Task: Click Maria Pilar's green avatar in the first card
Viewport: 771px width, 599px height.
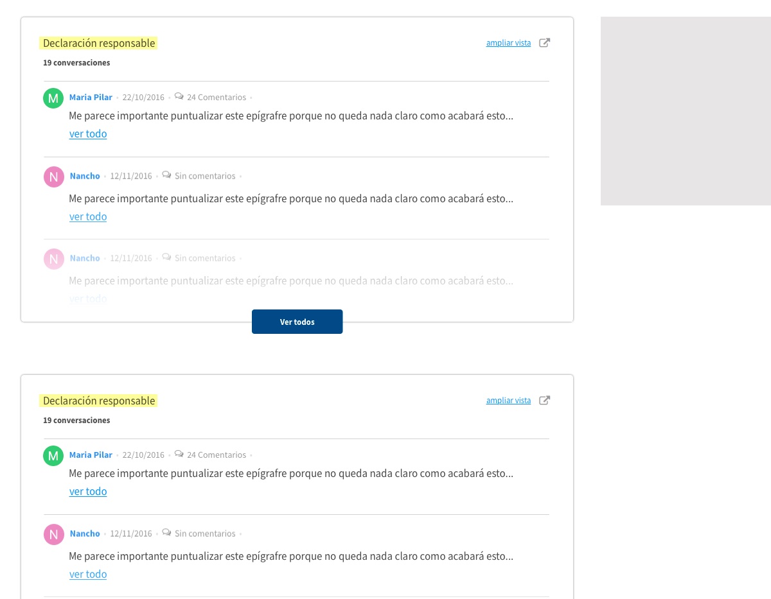Action: (x=53, y=98)
